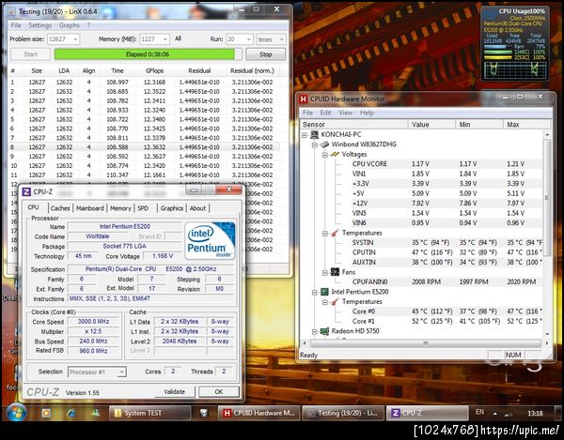Collapse the Intel Pentium E5200 node
Viewport: 564px width, 440px height.
pos(315,292)
